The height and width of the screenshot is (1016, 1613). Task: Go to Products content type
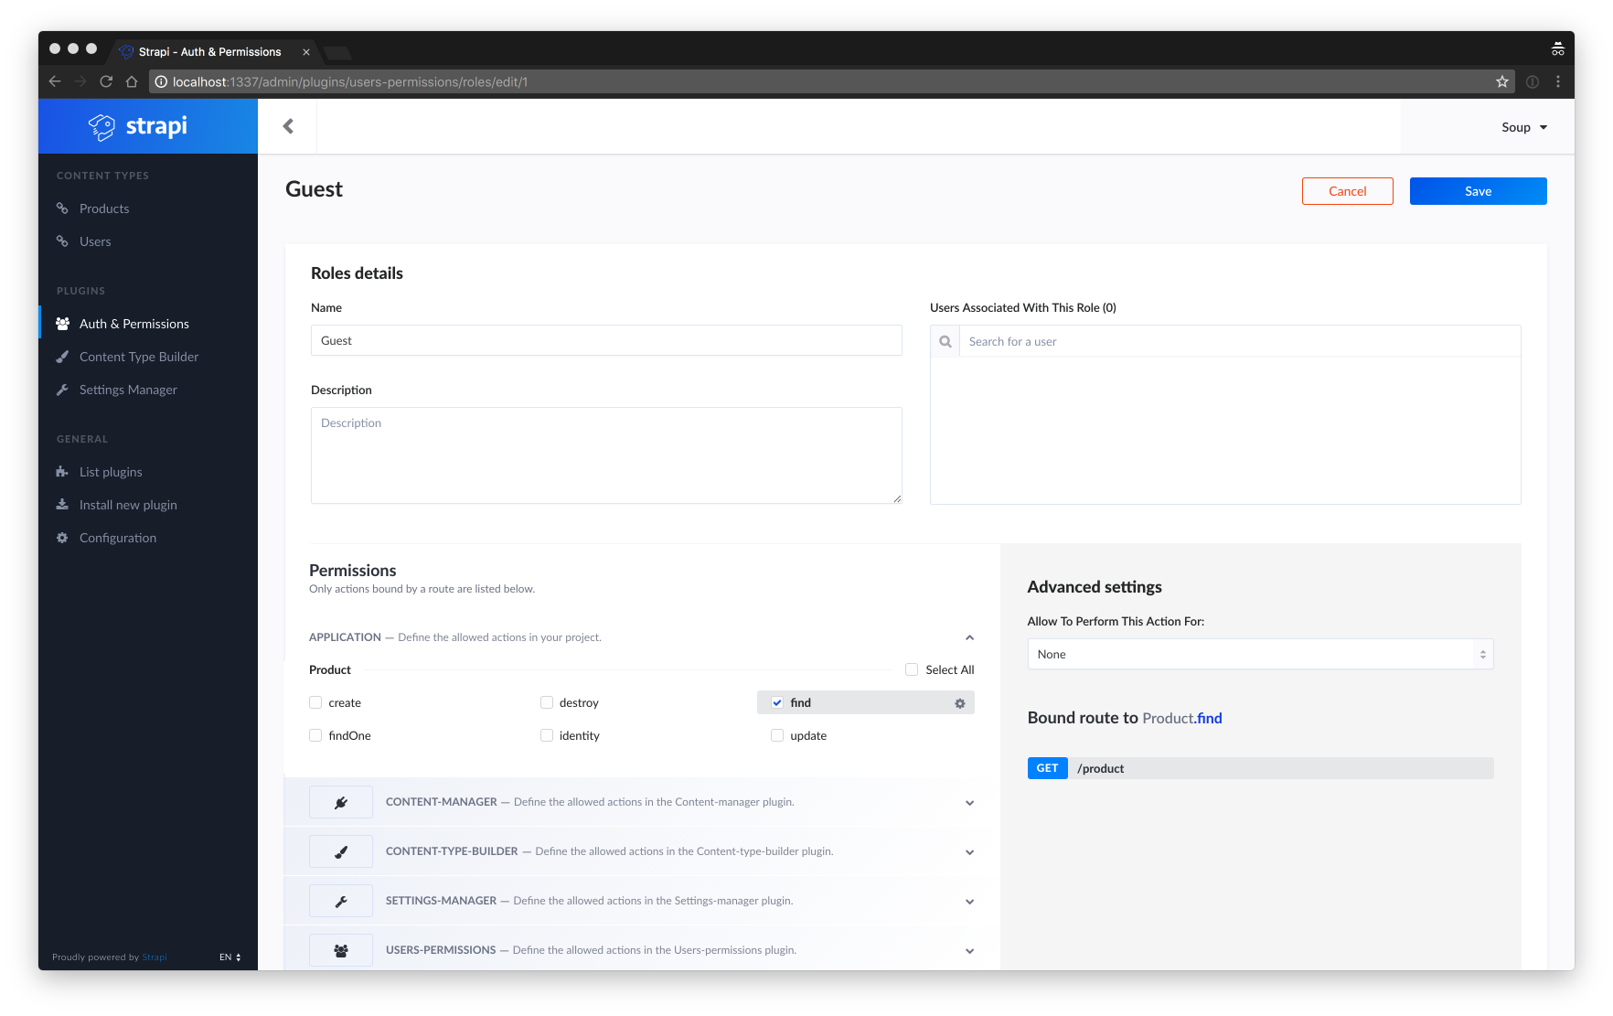point(104,209)
